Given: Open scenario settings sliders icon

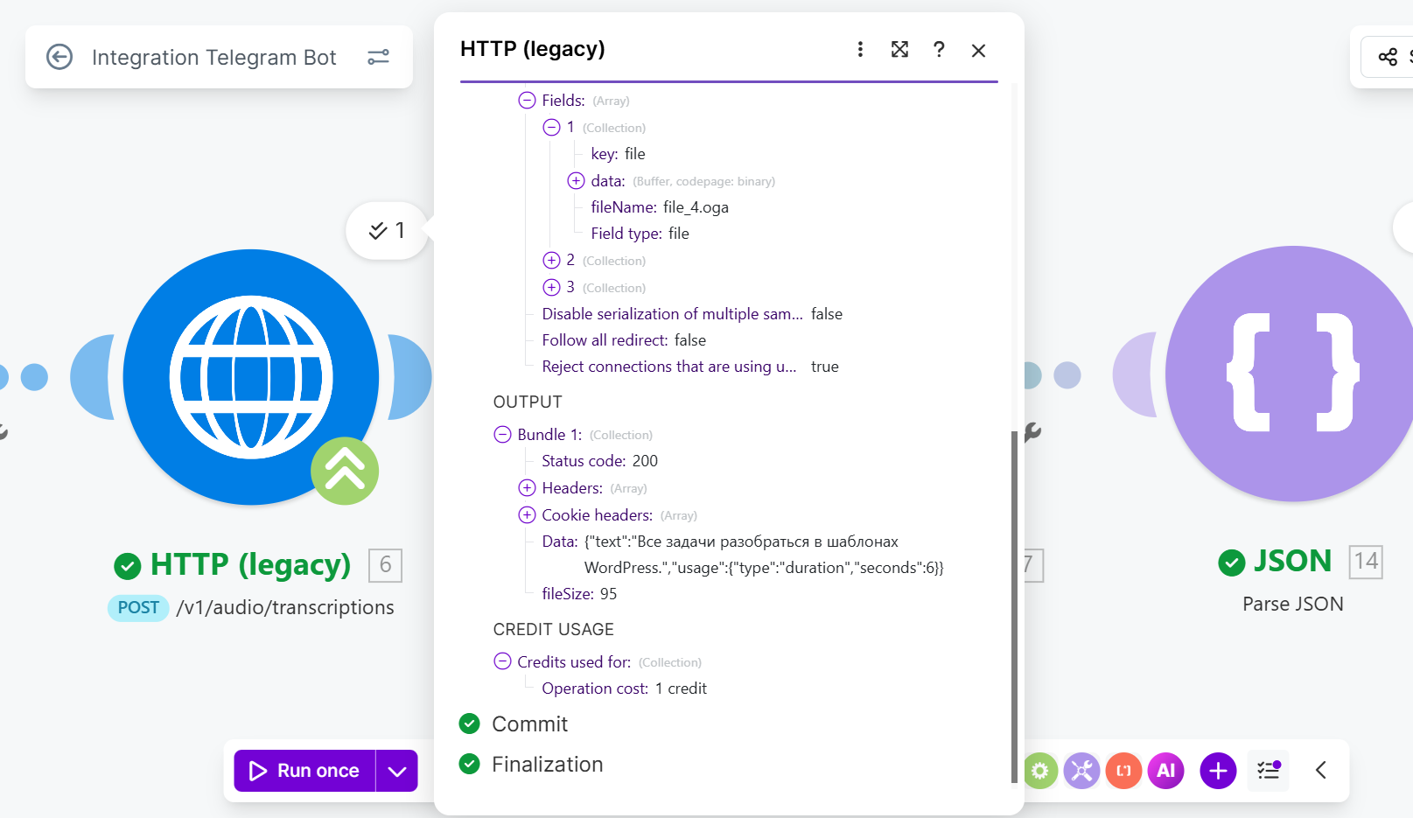Looking at the screenshot, I should tap(378, 57).
